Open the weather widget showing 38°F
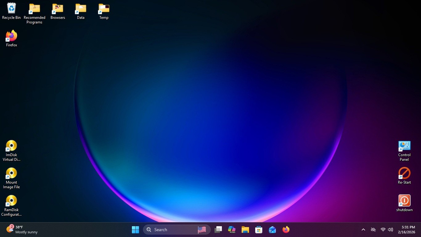Viewport: 421px width, 237px height. [x=22, y=230]
